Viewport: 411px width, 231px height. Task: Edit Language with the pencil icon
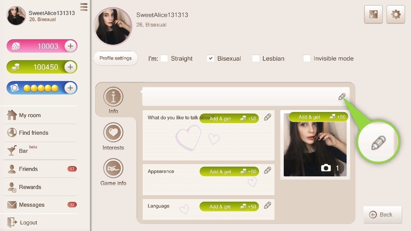point(267,206)
